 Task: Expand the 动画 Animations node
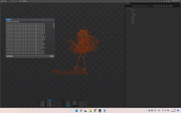(x=130, y=20)
